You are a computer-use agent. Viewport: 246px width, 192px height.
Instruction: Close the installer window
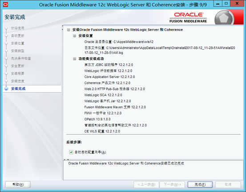tap(237, 4)
